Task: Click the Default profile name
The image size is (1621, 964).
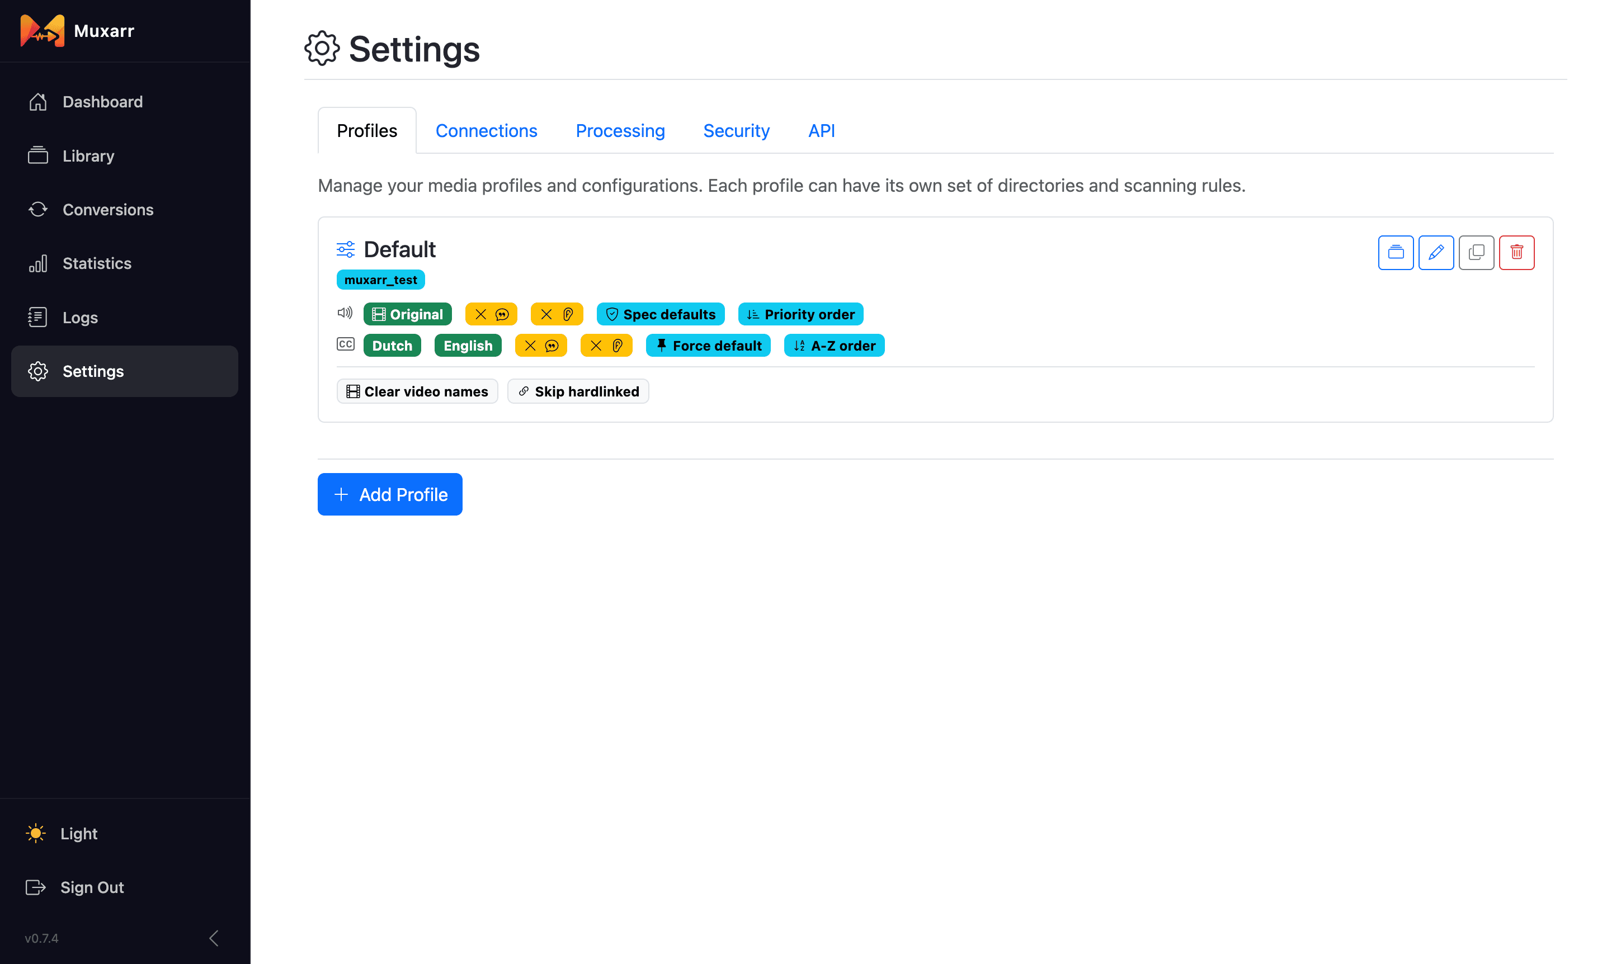Action: [x=399, y=249]
